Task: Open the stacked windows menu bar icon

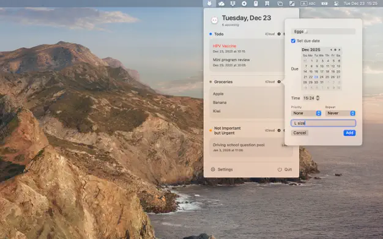Action: (x=280, y=4)
